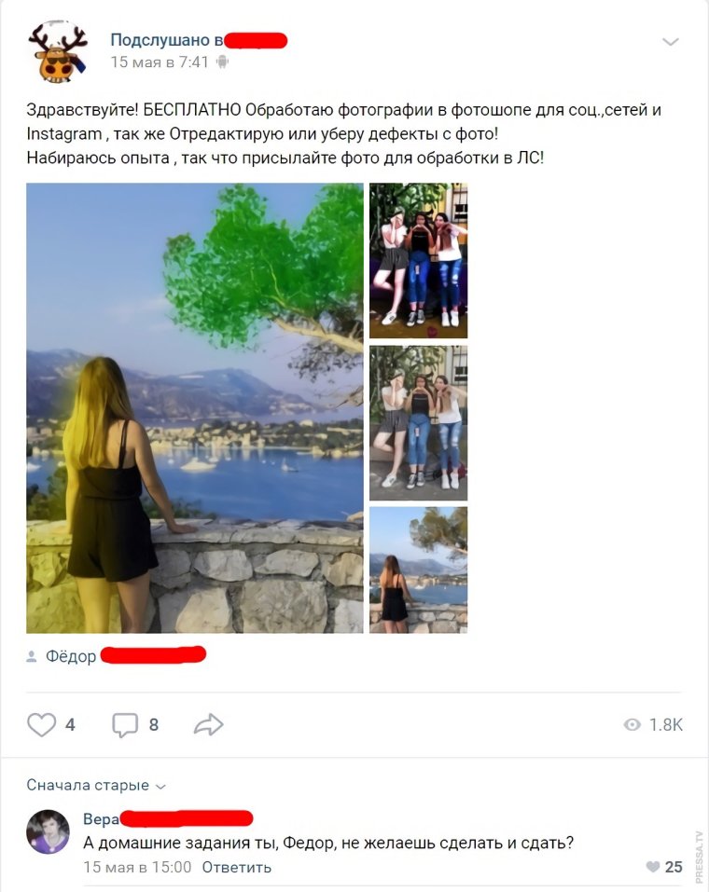Open the large seaside girl photo
709x892 pixels.
click(195, 408)
